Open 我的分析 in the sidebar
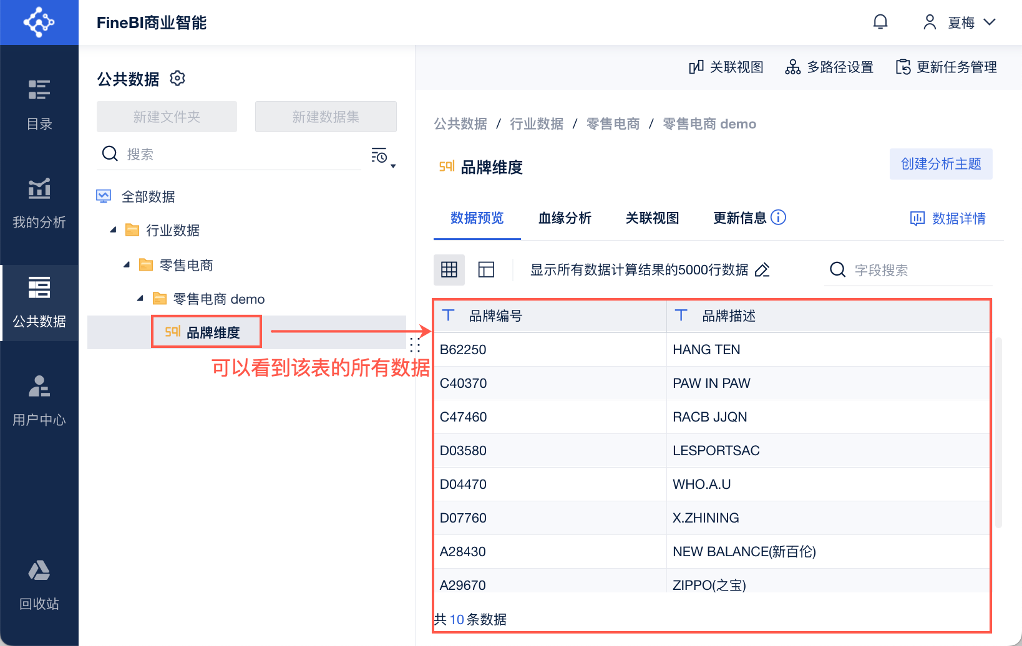 (39, 203)
